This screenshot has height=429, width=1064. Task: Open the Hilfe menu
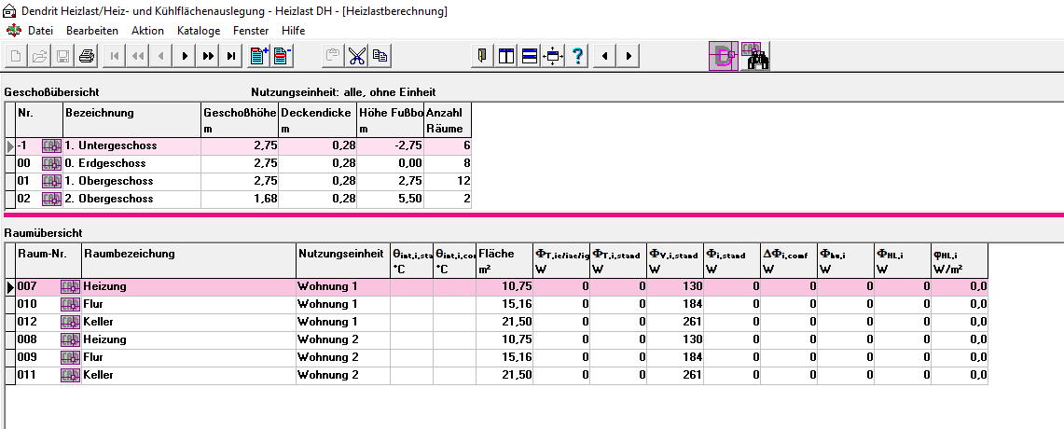tap(294, 31)
